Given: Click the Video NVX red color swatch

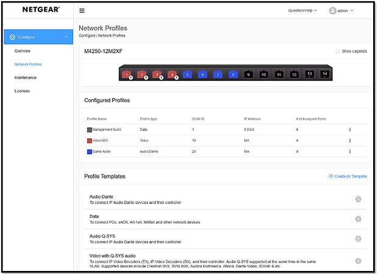Looking at the screenshot, I should pyautogui.click(x=90, y=141).
